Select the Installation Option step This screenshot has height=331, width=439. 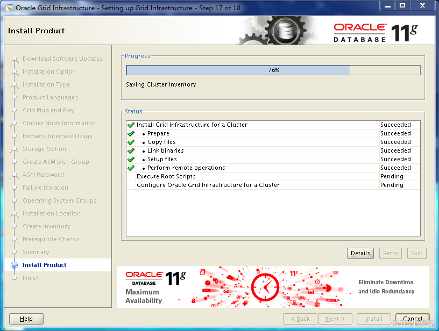49,71
